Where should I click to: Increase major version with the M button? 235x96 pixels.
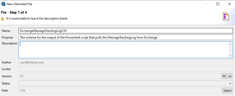[224, 76]
